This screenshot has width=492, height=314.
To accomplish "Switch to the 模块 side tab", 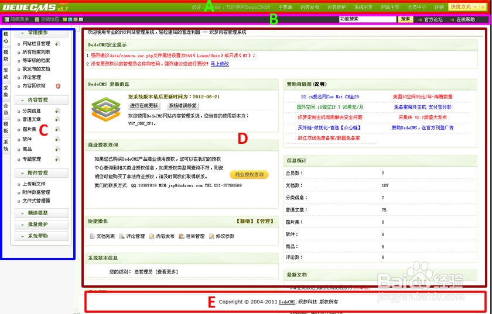I will coord(6,55).
